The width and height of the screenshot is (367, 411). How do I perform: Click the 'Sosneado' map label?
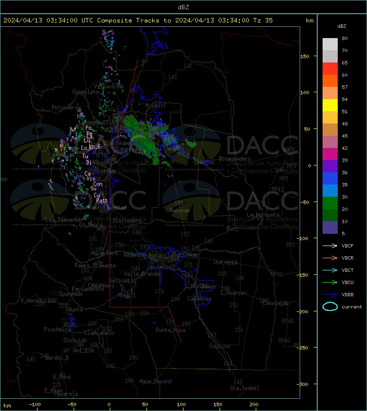tap(71, 294)
